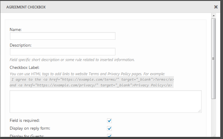
Task: Click into the Description text field
Action: [x=63, y=51]
